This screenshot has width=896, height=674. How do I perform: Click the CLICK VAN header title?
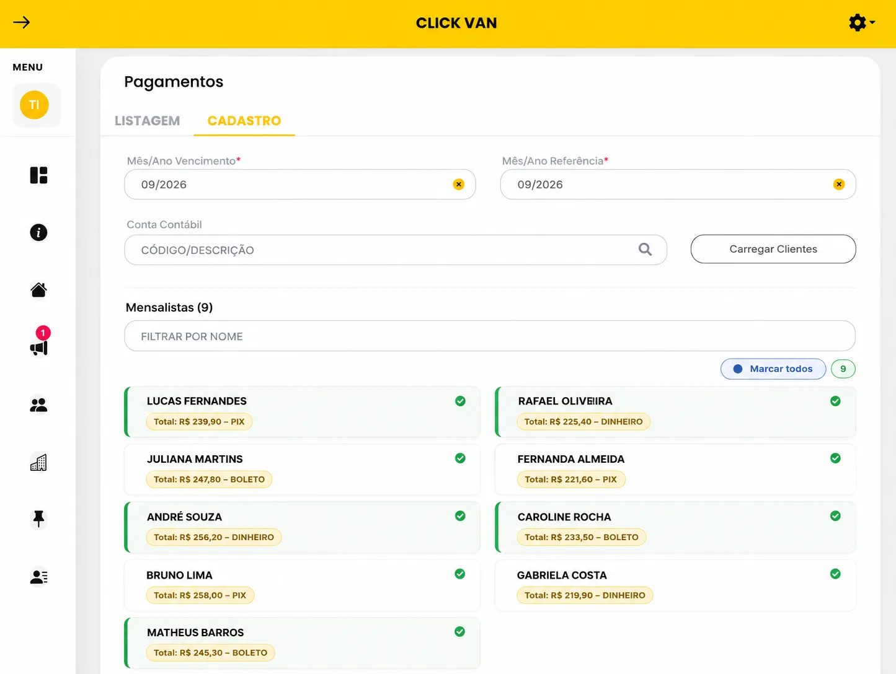click(x=456, y=23)
